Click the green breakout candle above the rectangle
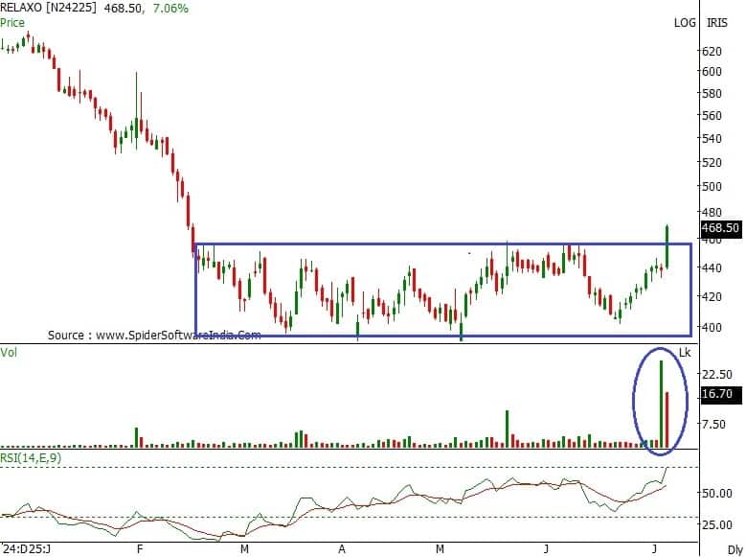Screen dimensions: 746x557 667,246
